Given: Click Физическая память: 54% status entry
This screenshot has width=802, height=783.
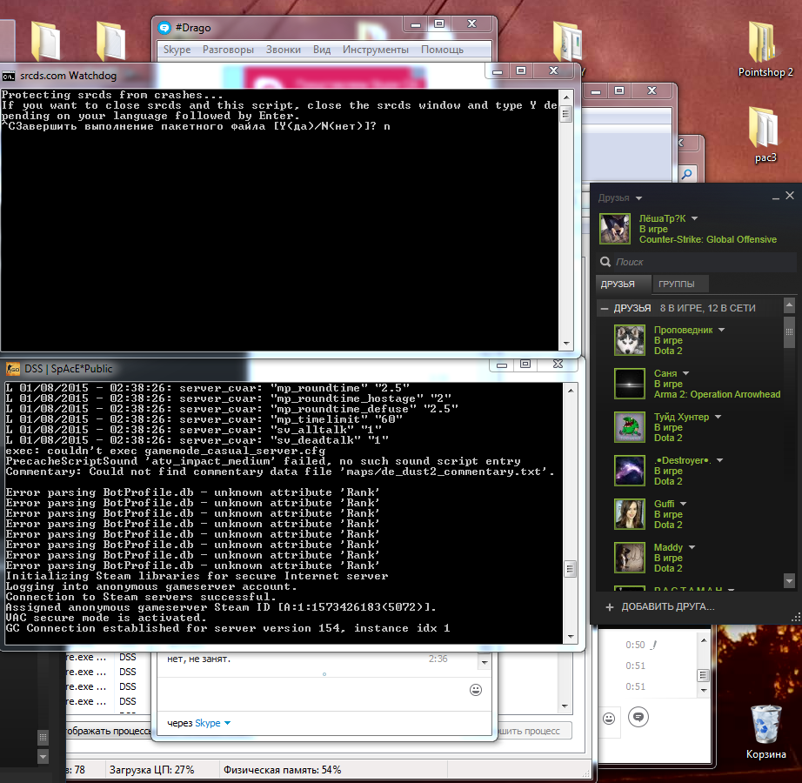Looking at the screenshot, I should 283,770.
